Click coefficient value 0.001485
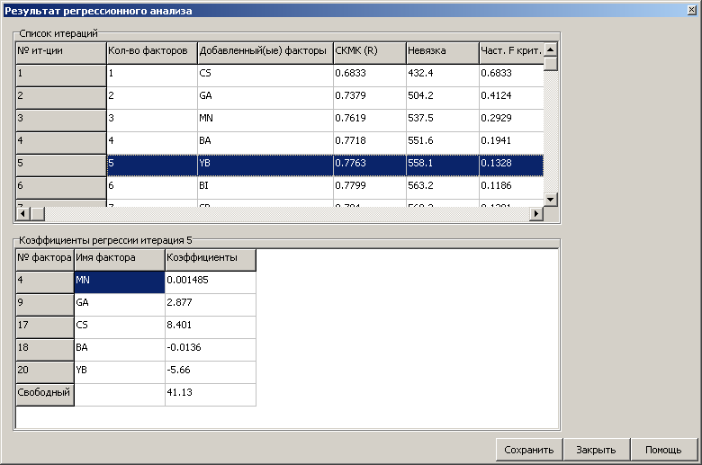 [x=211, y=282]
